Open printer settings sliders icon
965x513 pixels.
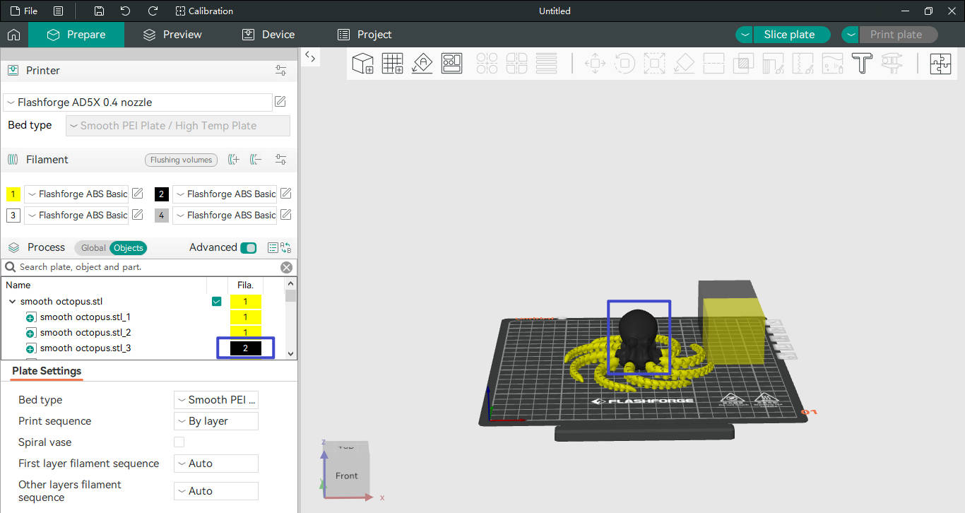coord(281,71)
